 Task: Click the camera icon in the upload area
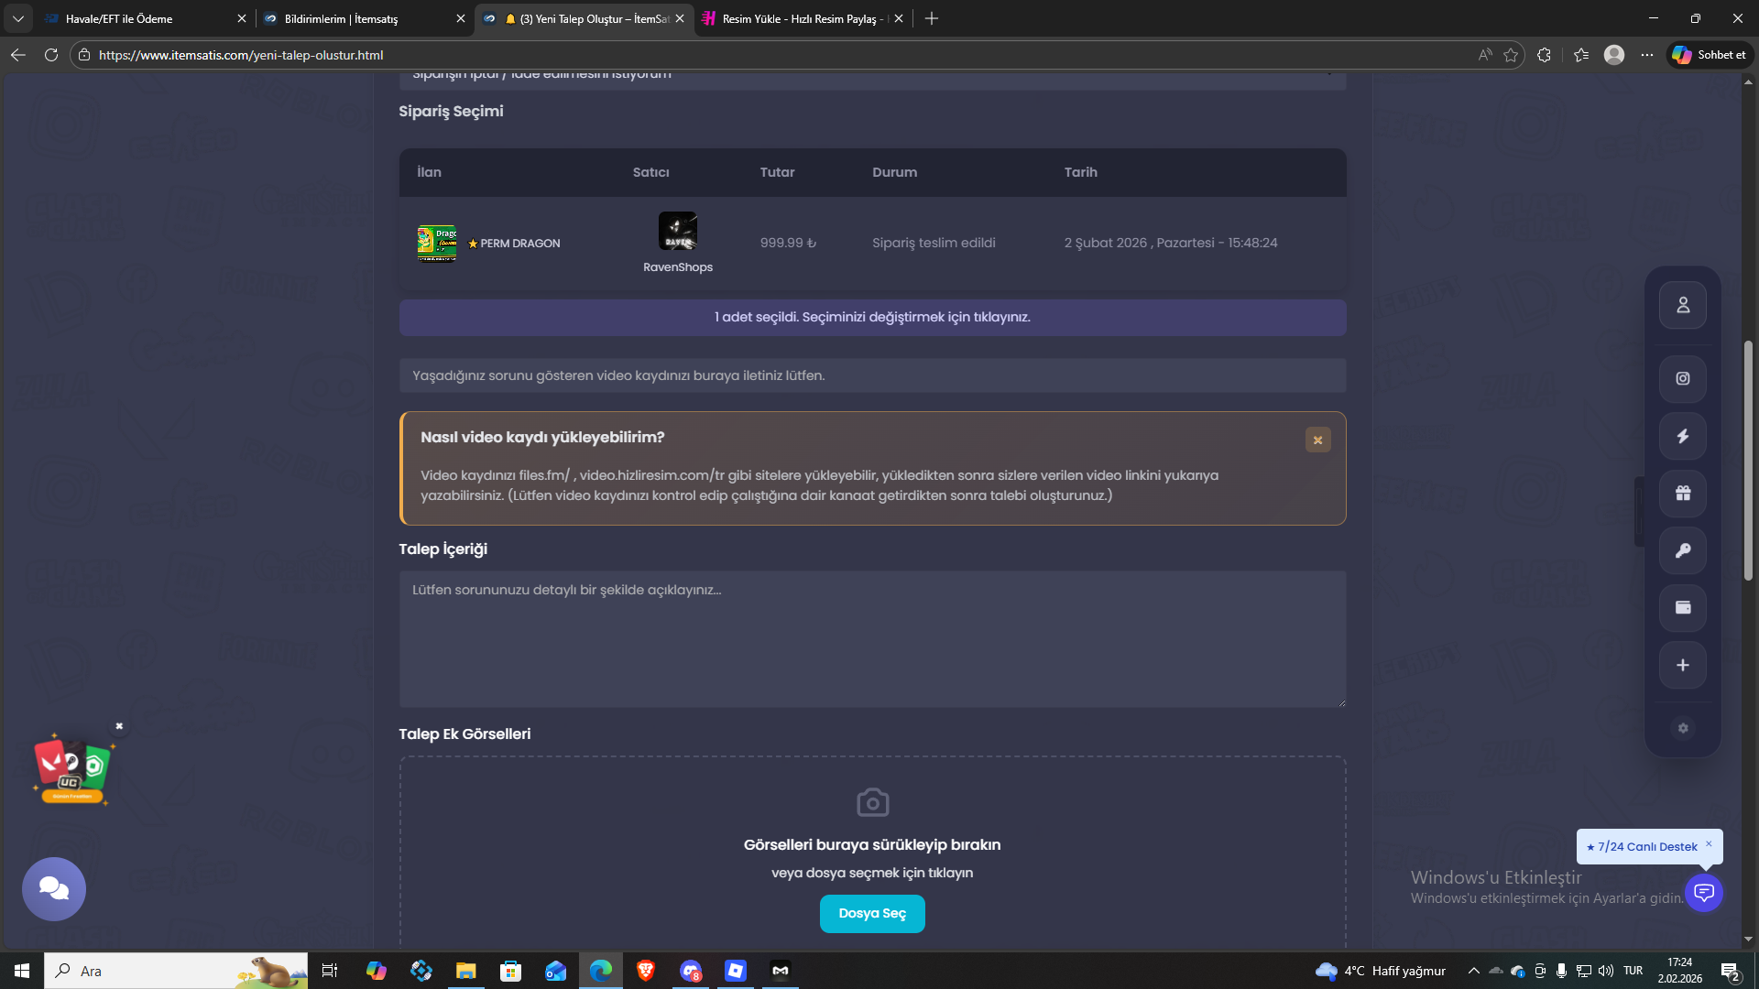coord(872,802)
